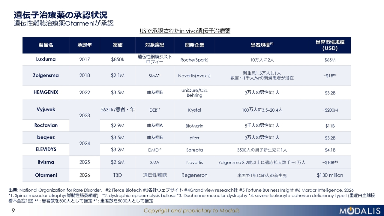384x216 pixels.
Task: Click the Luxturna price "$850k"
Action: coord(118,60)
